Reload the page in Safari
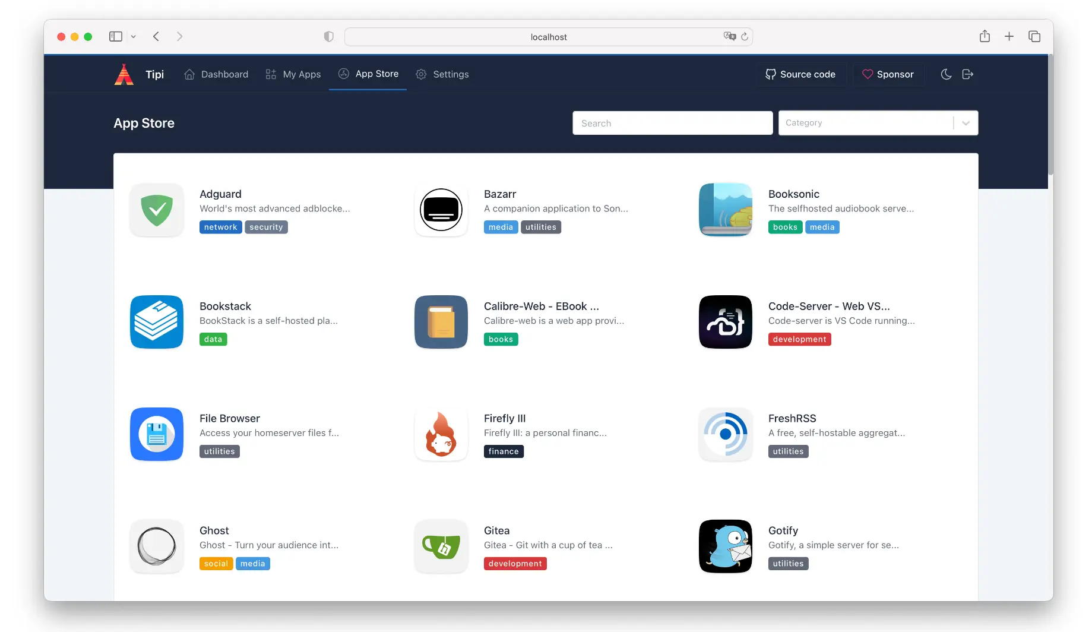1089x632 pixels. click(745, 37)
